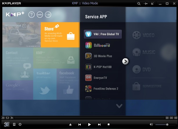The width and height of the screenshot is (178, 129).
Task: Click the KMP :: Video Mode title
Action: 85,3
